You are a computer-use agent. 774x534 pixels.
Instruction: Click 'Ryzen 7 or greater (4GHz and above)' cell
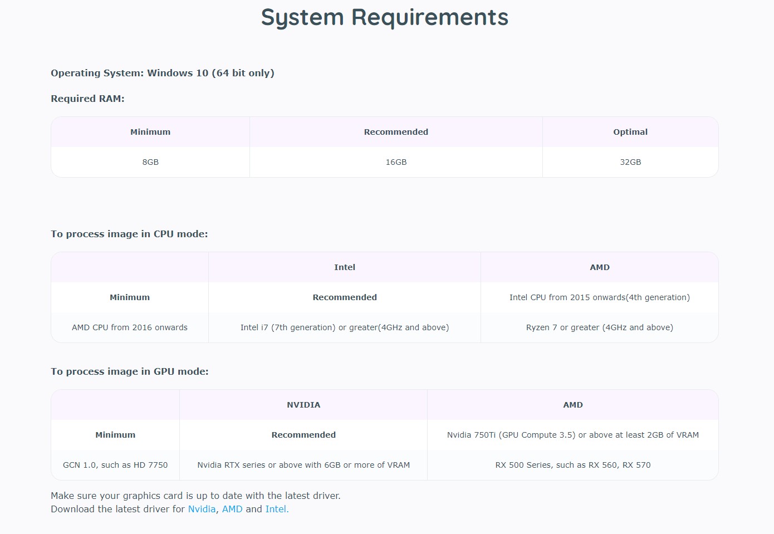click(x=600, y=327)
